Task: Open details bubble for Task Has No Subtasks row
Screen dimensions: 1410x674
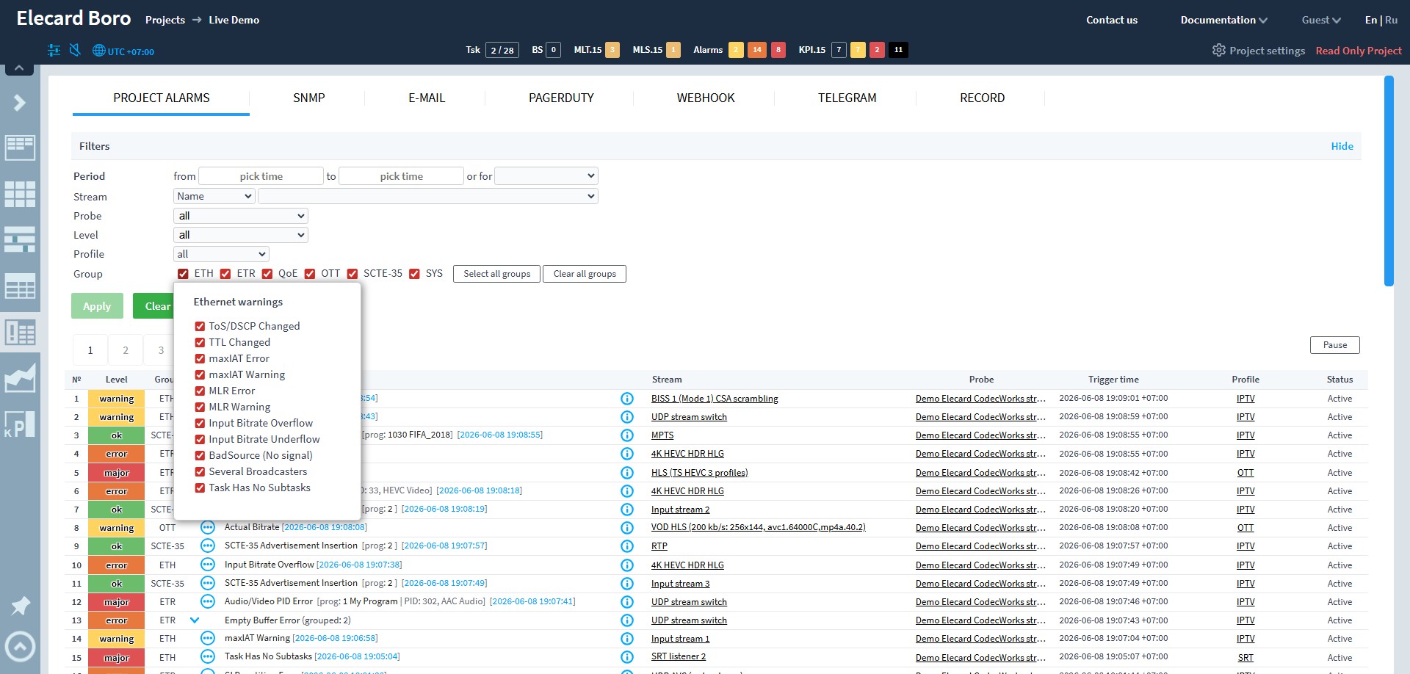Action: (x=208, y=656)
